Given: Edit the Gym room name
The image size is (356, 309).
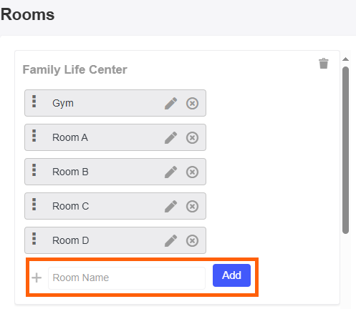Looking at the screenshot, I should (x=171, y=103).
